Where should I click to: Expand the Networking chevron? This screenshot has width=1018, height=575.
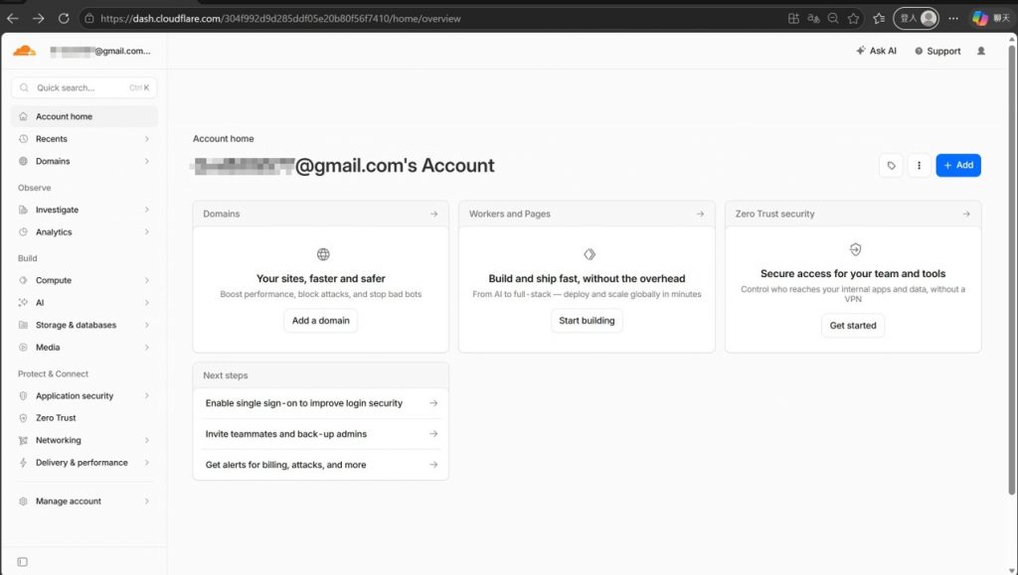(x=147, y=440)
